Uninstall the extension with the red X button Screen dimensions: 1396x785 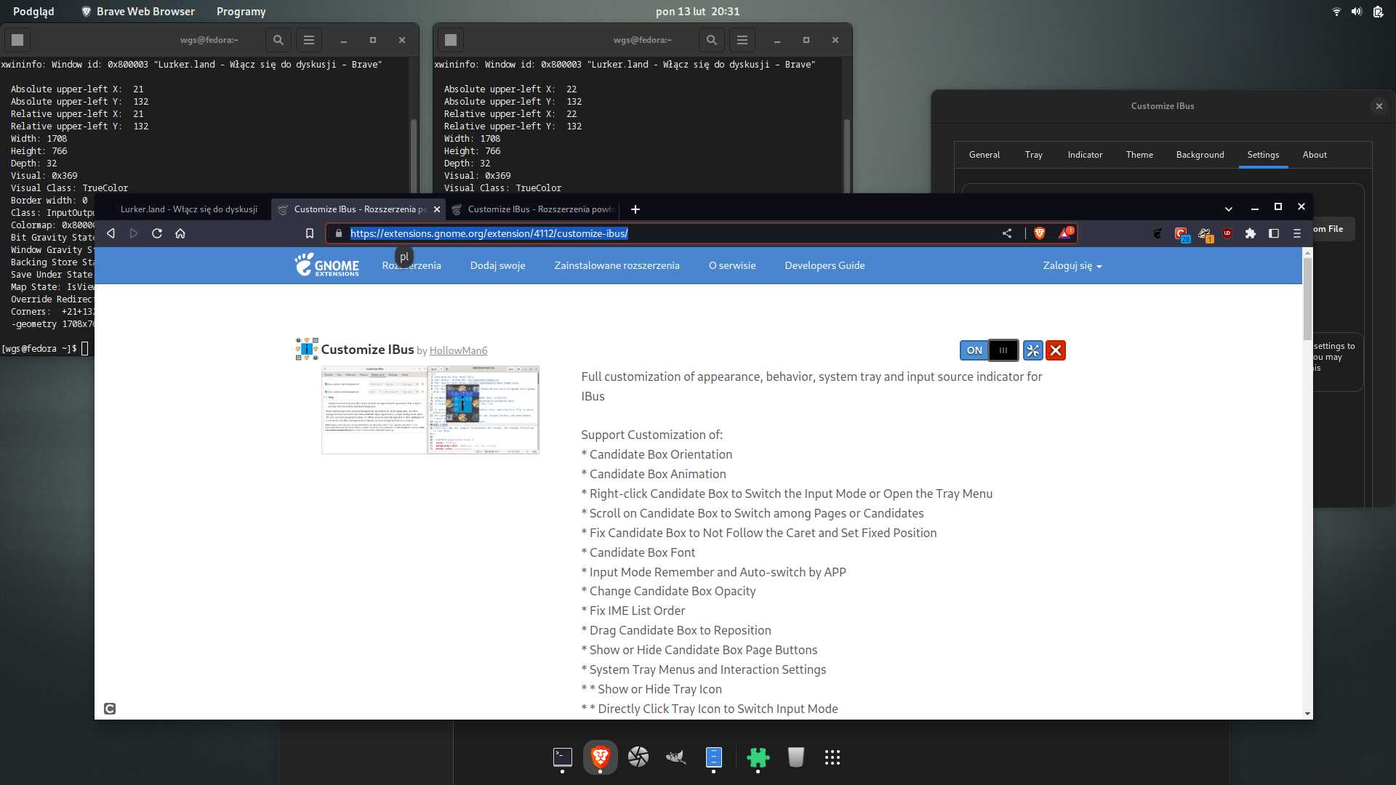point(1056,350)
